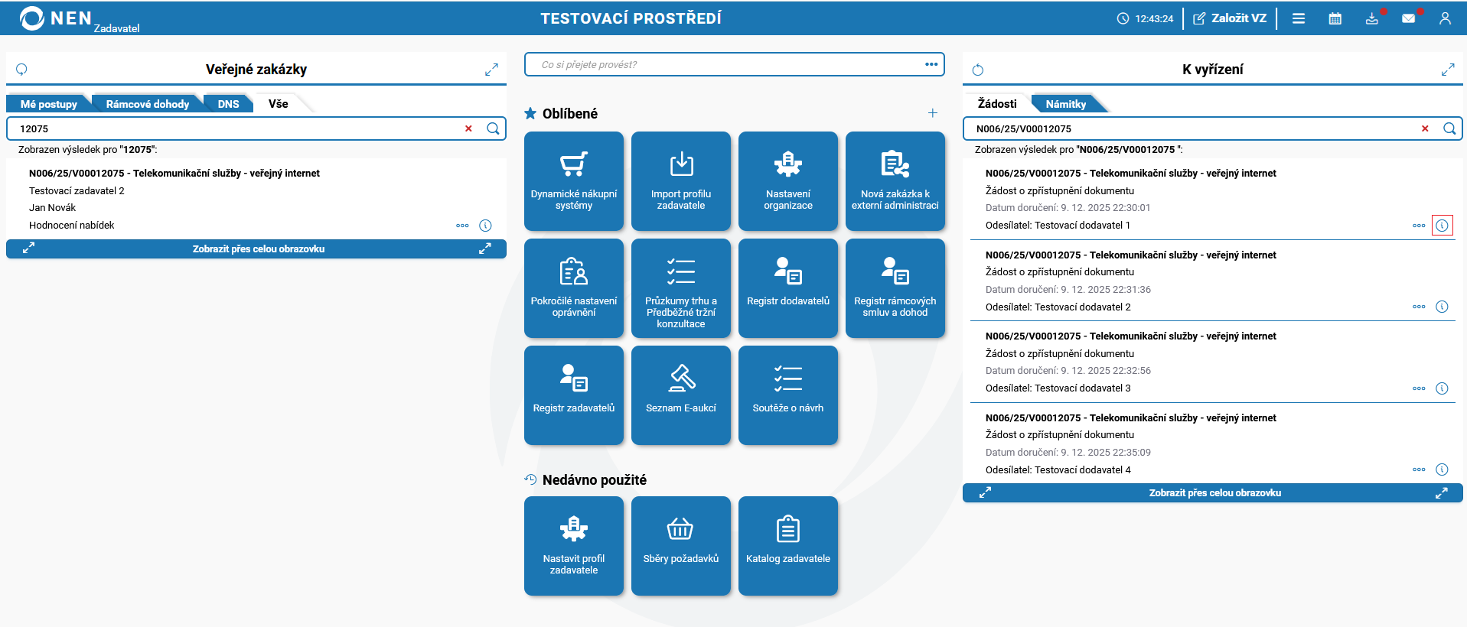This screenshot has height=627, width=1467.
Task: Refresh the Veřejné zakázky panel
Action: click(x=21, y=70)
